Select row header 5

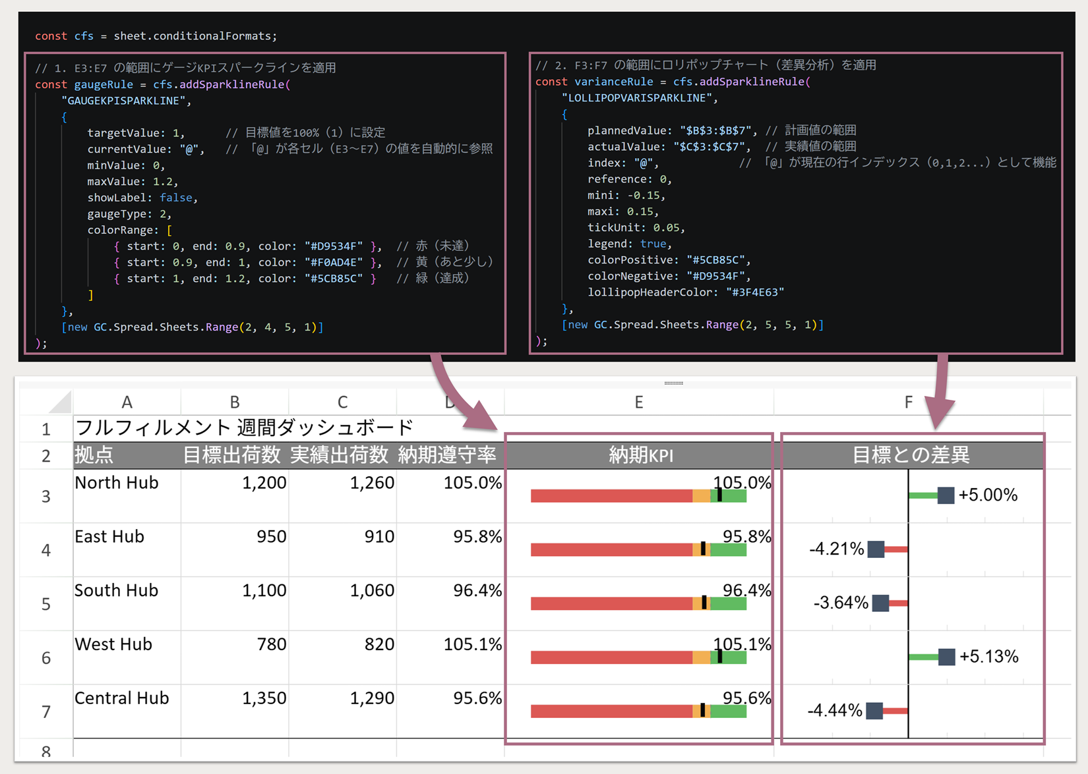click(x=46, y=604)
